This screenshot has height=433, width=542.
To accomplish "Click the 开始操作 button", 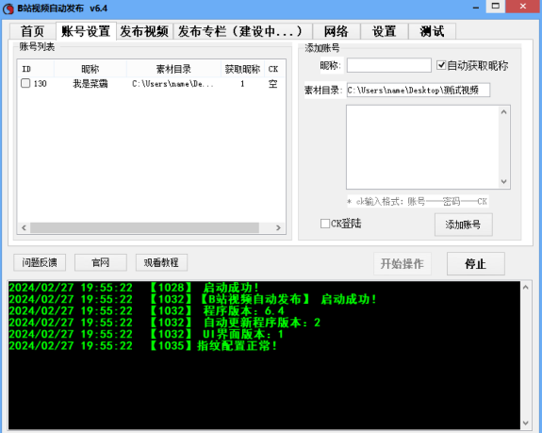I will pos(402,263).
